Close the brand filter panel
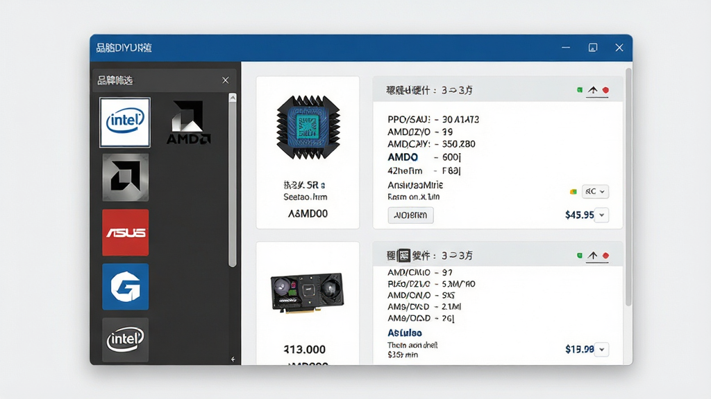Viewport: 711px width, 399px height. point(226,80)
